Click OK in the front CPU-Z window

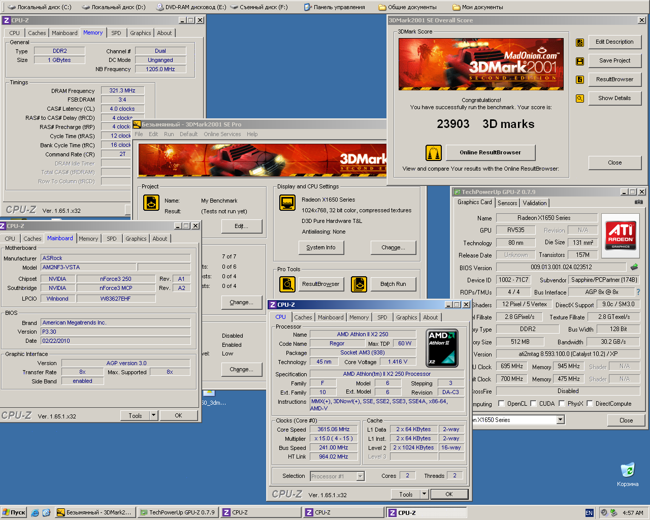click(449, 494)
